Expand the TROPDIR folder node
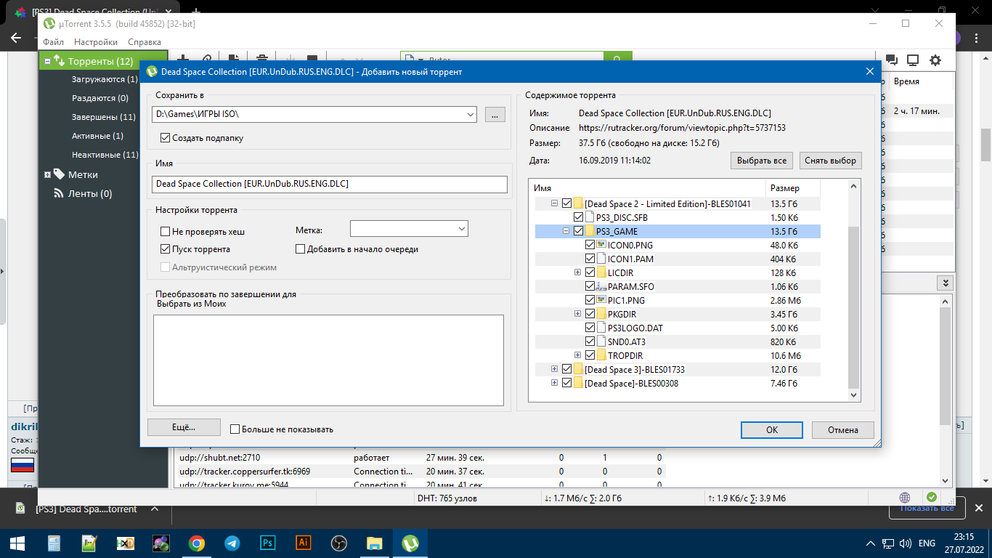Image resolution: width=992 pixels, height=558 pixels. tap(577, 355)
